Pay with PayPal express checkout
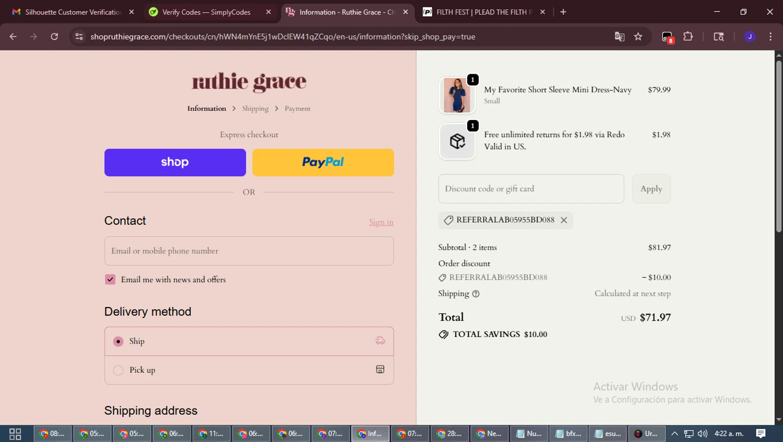The height and width of the screenshot is (442, 783). (x=323, y=162)
